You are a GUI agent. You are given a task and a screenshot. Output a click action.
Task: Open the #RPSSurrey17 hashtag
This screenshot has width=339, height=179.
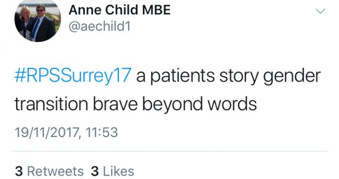click(x=73, y=76)
